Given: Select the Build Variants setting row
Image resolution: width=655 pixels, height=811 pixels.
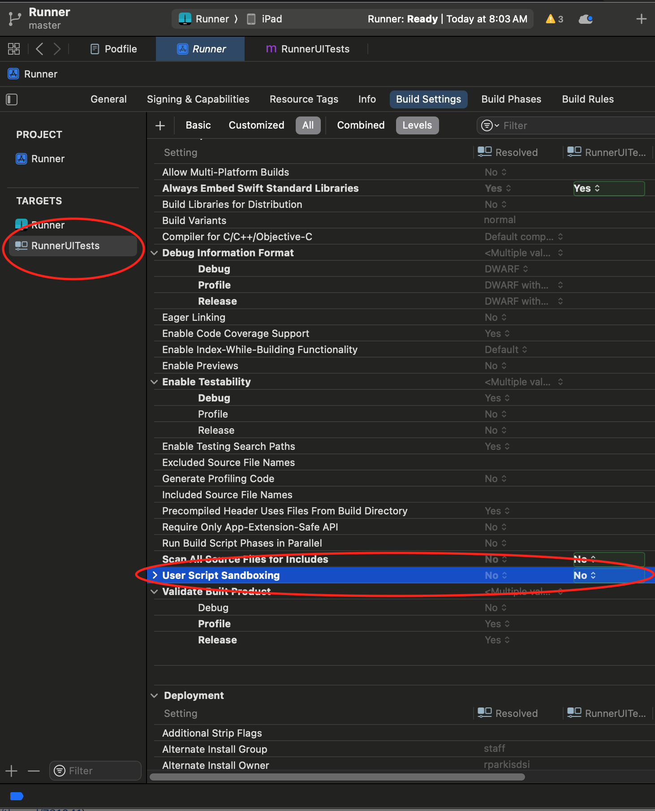Looking at the screenshot, I should [404, 220].
